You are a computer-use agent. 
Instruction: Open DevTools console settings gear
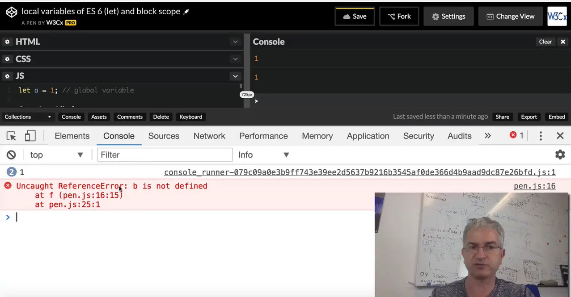point(560,155)
